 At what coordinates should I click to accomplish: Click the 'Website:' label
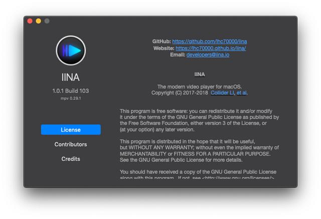click(x=164, y=48)
